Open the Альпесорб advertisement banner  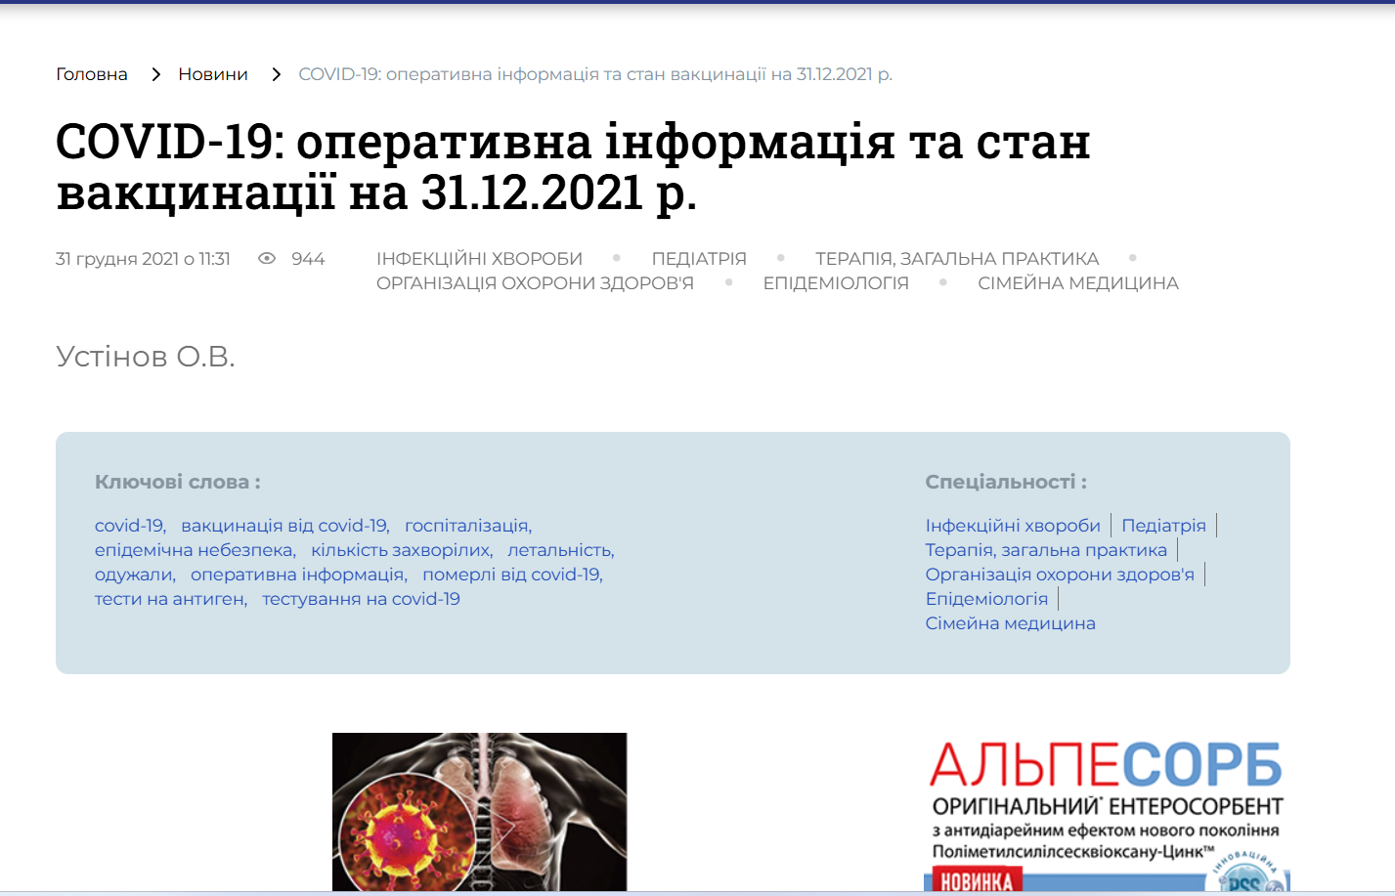click(x=1107, y=813)
